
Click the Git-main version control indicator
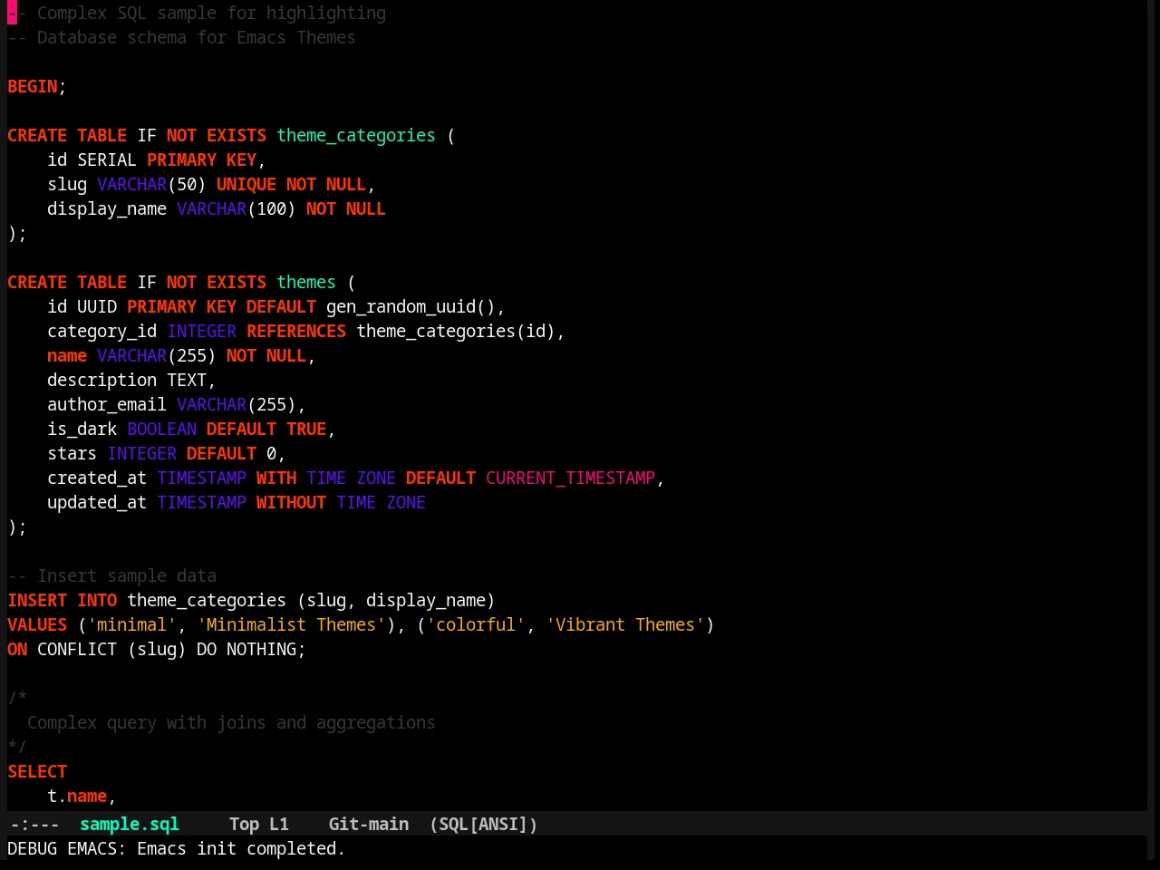click(369, 824)
